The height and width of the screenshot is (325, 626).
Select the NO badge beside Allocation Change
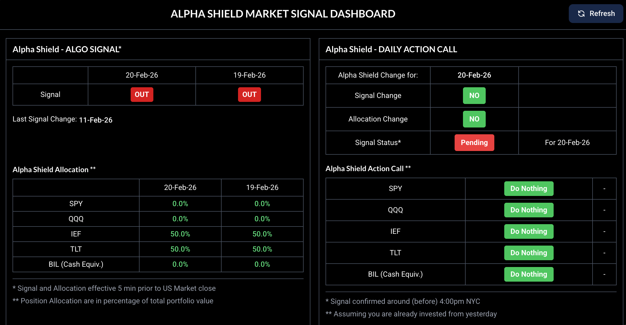coord(474,119)
